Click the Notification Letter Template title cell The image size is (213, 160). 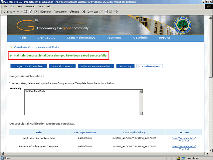[39, 138]
